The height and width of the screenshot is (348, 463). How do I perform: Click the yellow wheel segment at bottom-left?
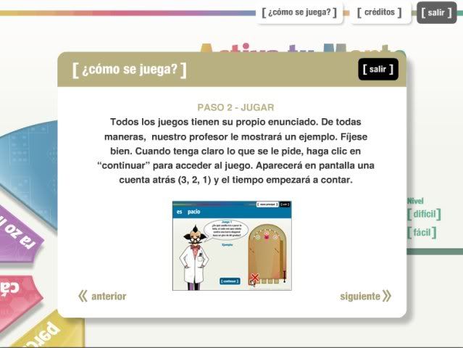tap(50, 332)
